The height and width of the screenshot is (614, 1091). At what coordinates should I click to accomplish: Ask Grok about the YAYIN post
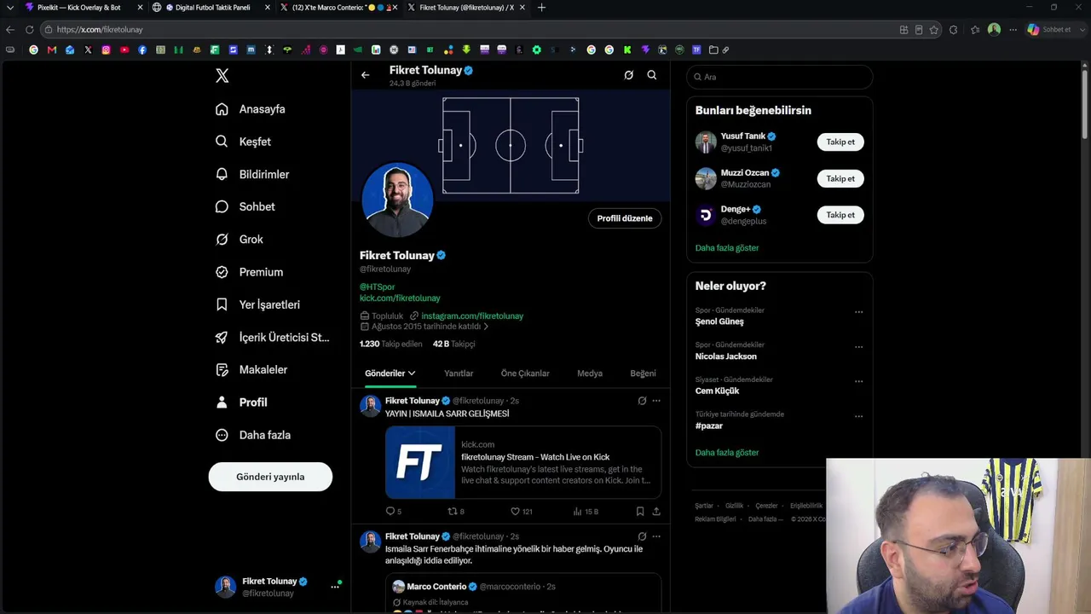click(x=642, y=401)
